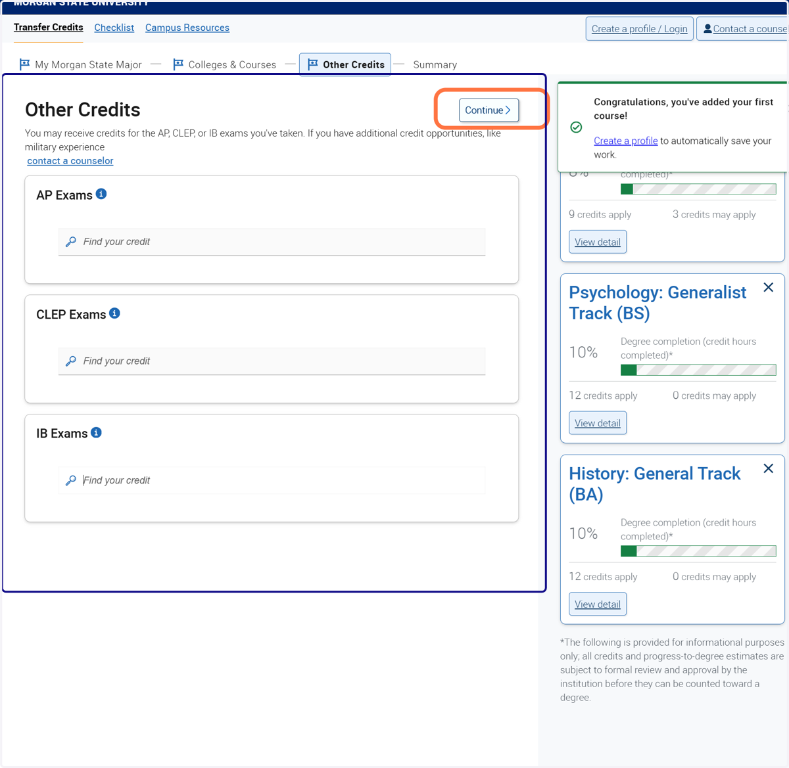Open the Transfer Credits tab
The image size is (789, 768).
[49, 28]
